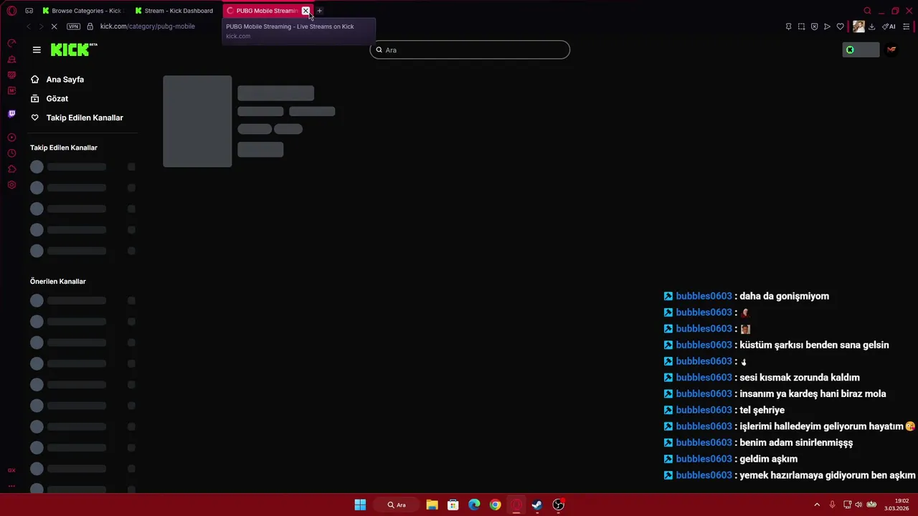The image size is (918, 516).
Task: Open Windows Start button
Action: click(360, 505)
